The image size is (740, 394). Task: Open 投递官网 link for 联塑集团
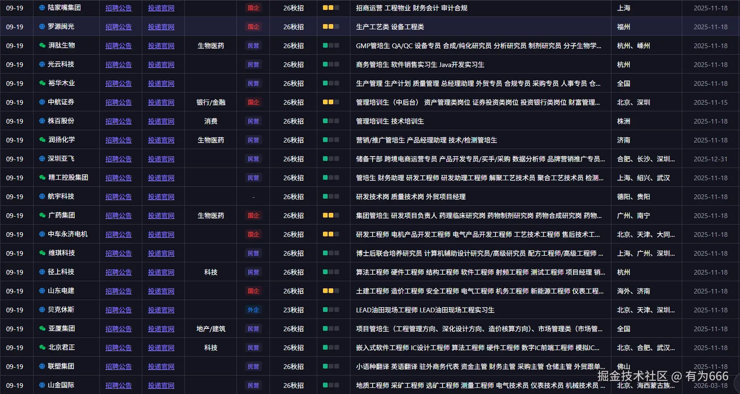161,367
